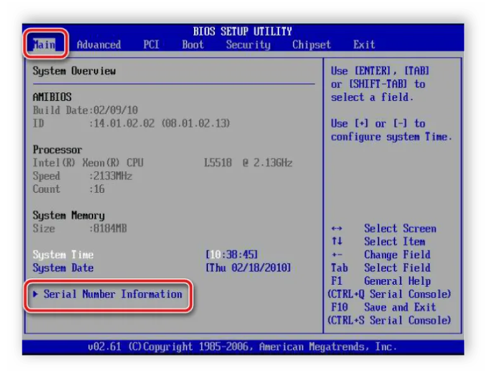Select the System Time label
The width and height of the screenshot is (487, 378).
pos(63,255)
